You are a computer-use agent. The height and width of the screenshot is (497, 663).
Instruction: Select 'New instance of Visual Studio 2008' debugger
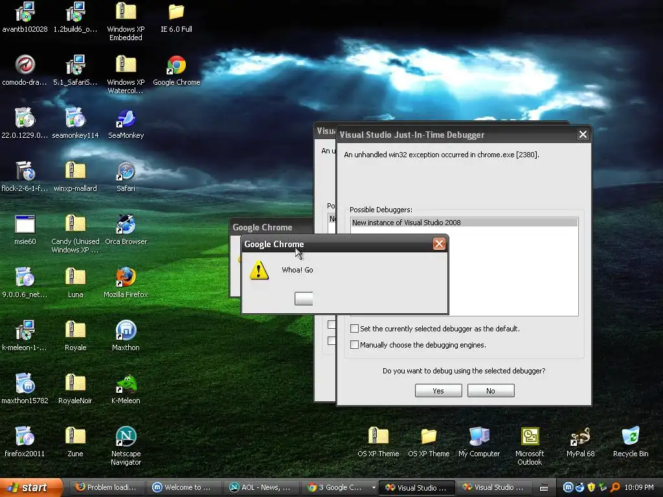click(x=464, y=223)
